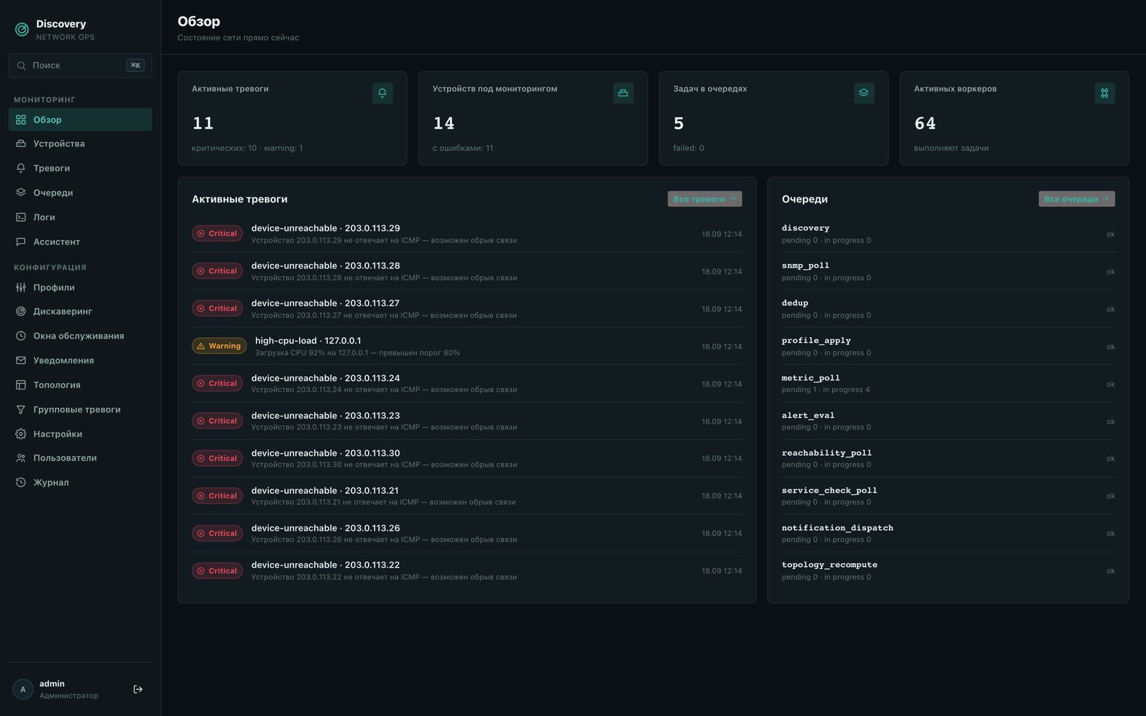
Task: Click the layers icon on Задач в очередях card
Action: coord(864,93)
